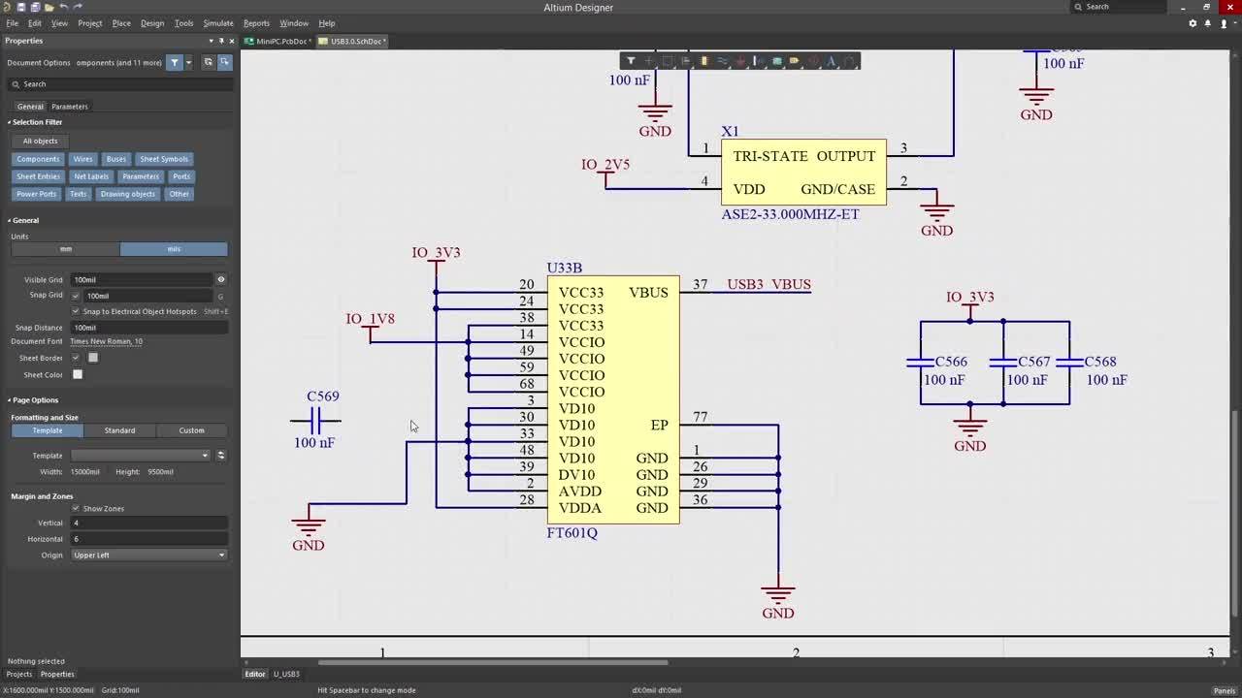Open the Design menu
The image size is (1242, 698).
coord(152,23)
